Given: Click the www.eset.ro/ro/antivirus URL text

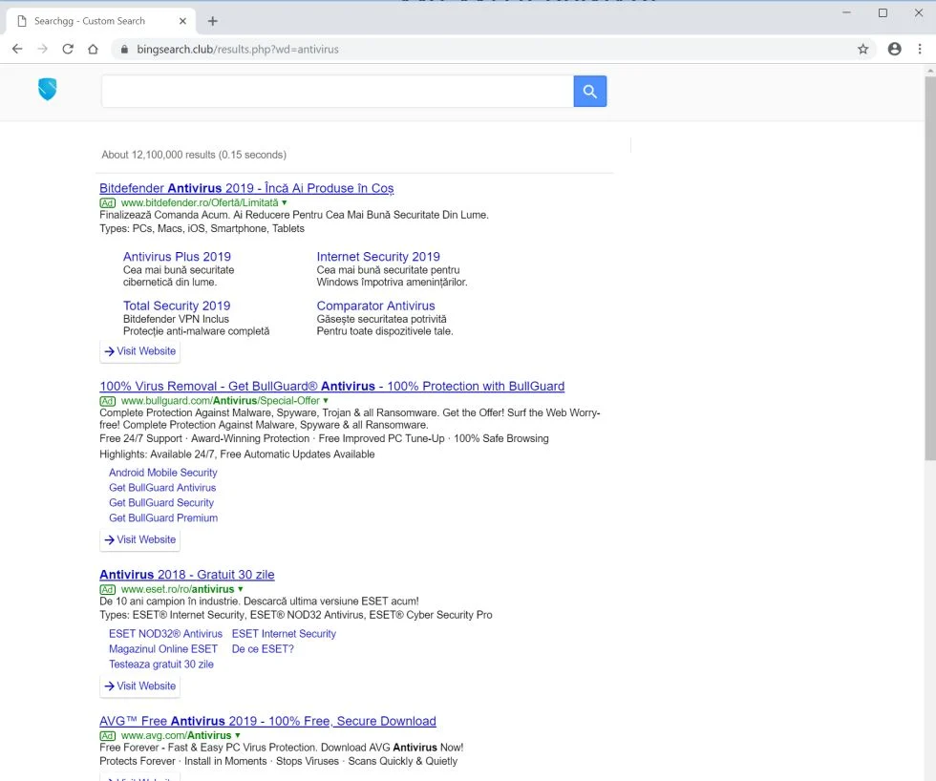Looking at the screenshot, I should pos(178,589).
